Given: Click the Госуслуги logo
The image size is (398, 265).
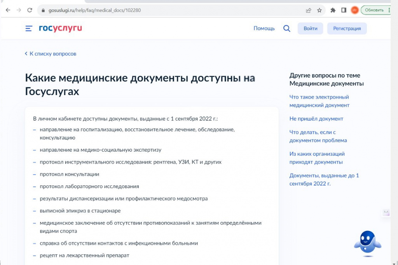Looking at the screenshot, I should [60, 28].
